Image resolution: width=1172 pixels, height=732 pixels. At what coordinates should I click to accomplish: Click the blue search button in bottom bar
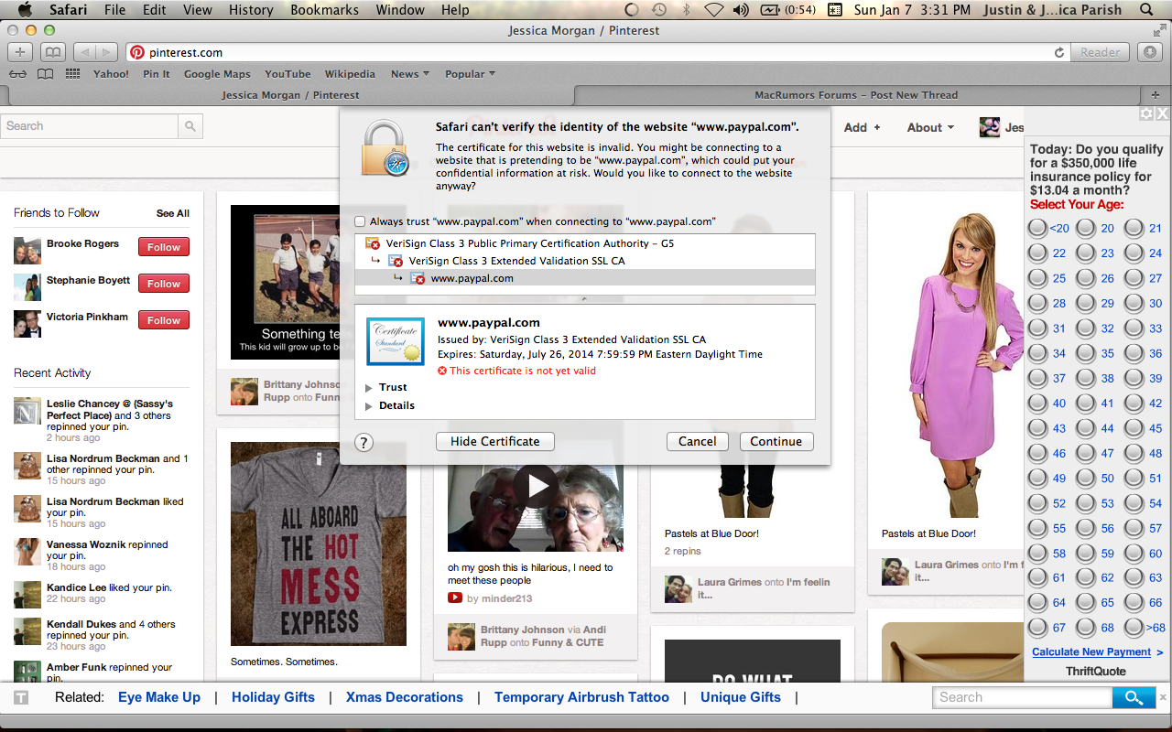point(1134,697)
